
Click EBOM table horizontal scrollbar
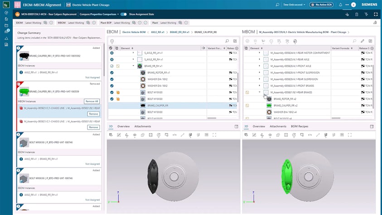point(212,118)
